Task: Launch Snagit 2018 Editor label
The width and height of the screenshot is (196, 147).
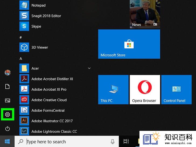Action: tap(46, 16)
